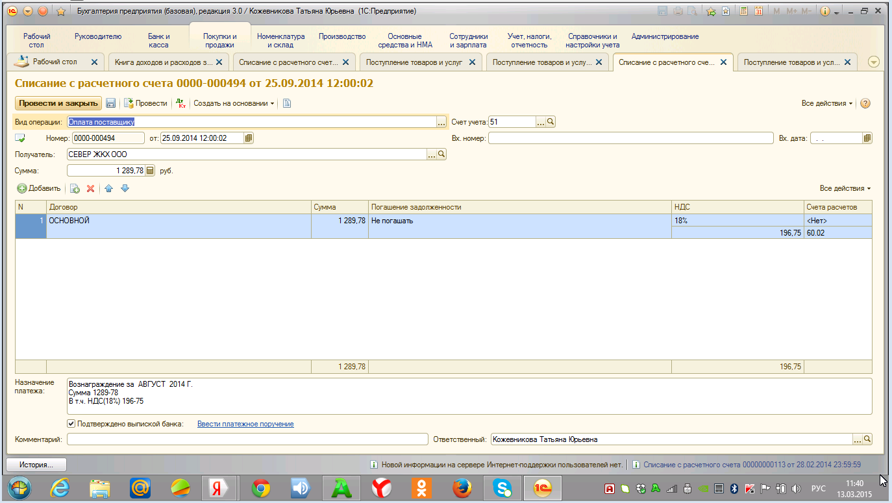Viewport: 892px width, 503px height.
Task: Open the tab list arrow at right end
Action: pyautogui.click(x=874, y=62)
